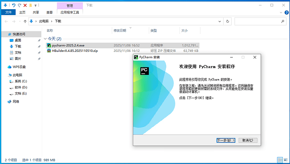The width and height of the screenshot is (290, 164).
Task: Switch to the 查看 ribbon tab
Action: (x=49, y=12)
